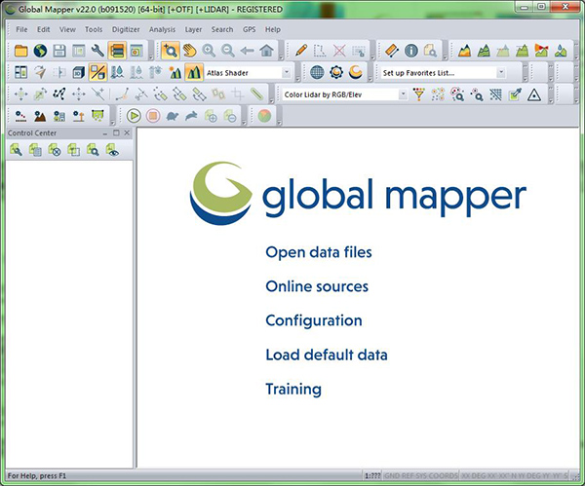Screen dimensions: 585x486
Task: Click the Stop playback button
Action: 153,116
